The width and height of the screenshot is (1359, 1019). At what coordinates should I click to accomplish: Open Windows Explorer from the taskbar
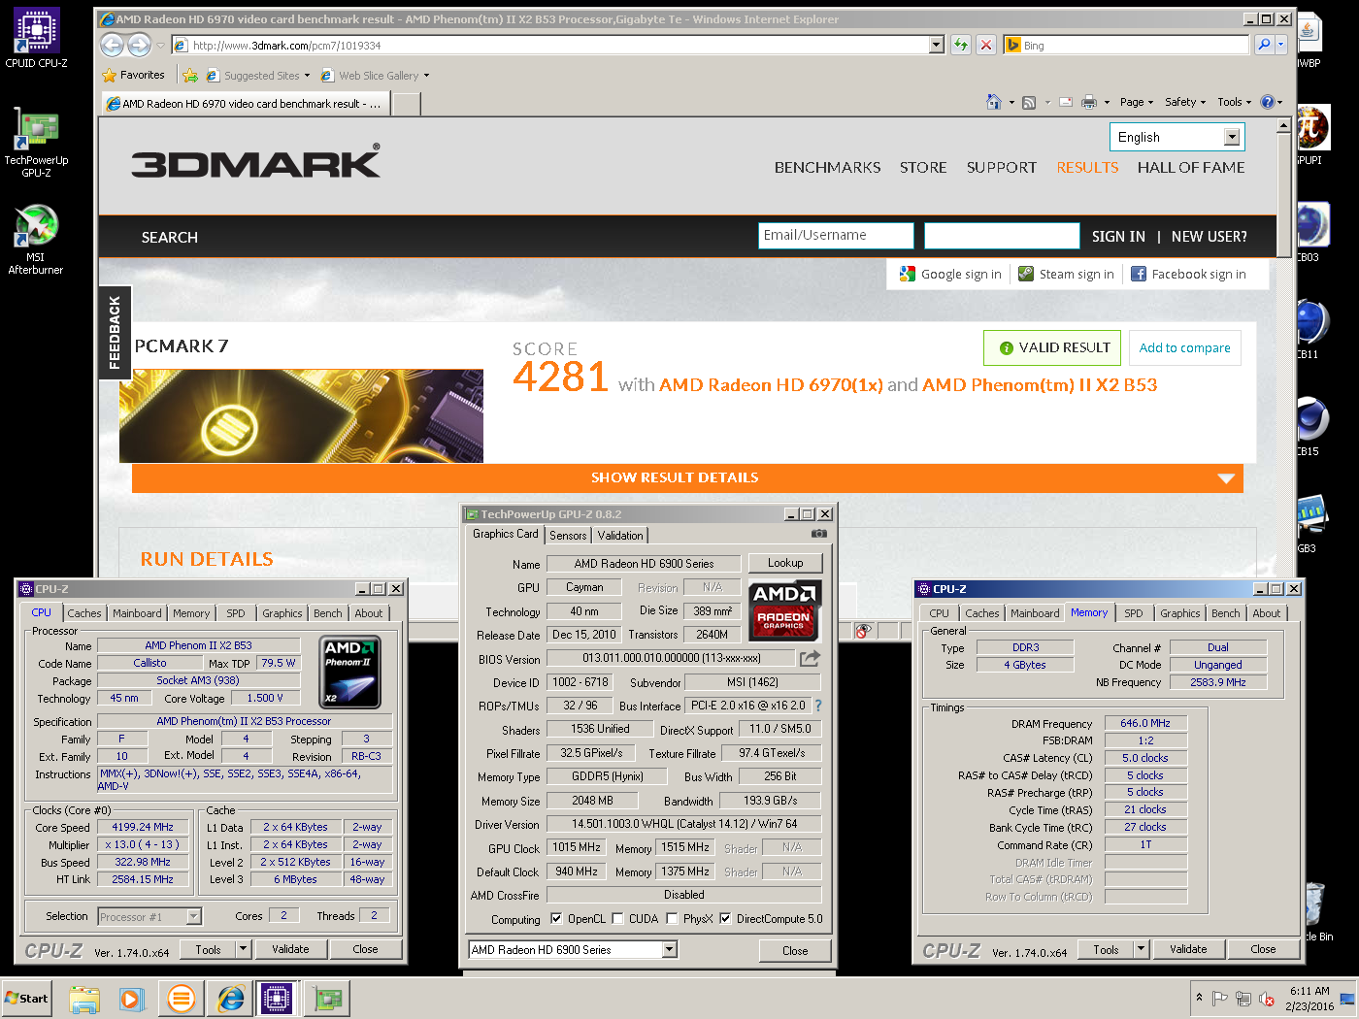[84, 999]
